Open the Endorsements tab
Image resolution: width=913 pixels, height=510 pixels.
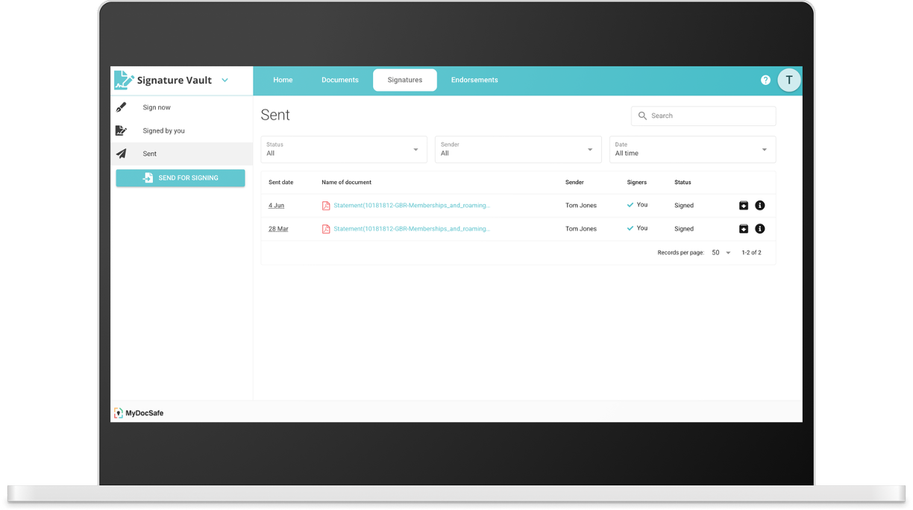[x=474, y=80]
